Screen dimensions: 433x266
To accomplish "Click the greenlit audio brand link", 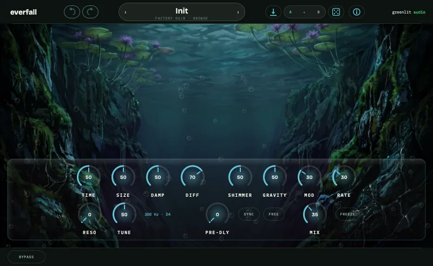I will coord(409,12).
